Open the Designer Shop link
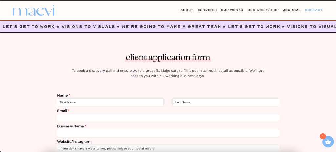This screenshot has height=152, width=336. coord(263,10)
